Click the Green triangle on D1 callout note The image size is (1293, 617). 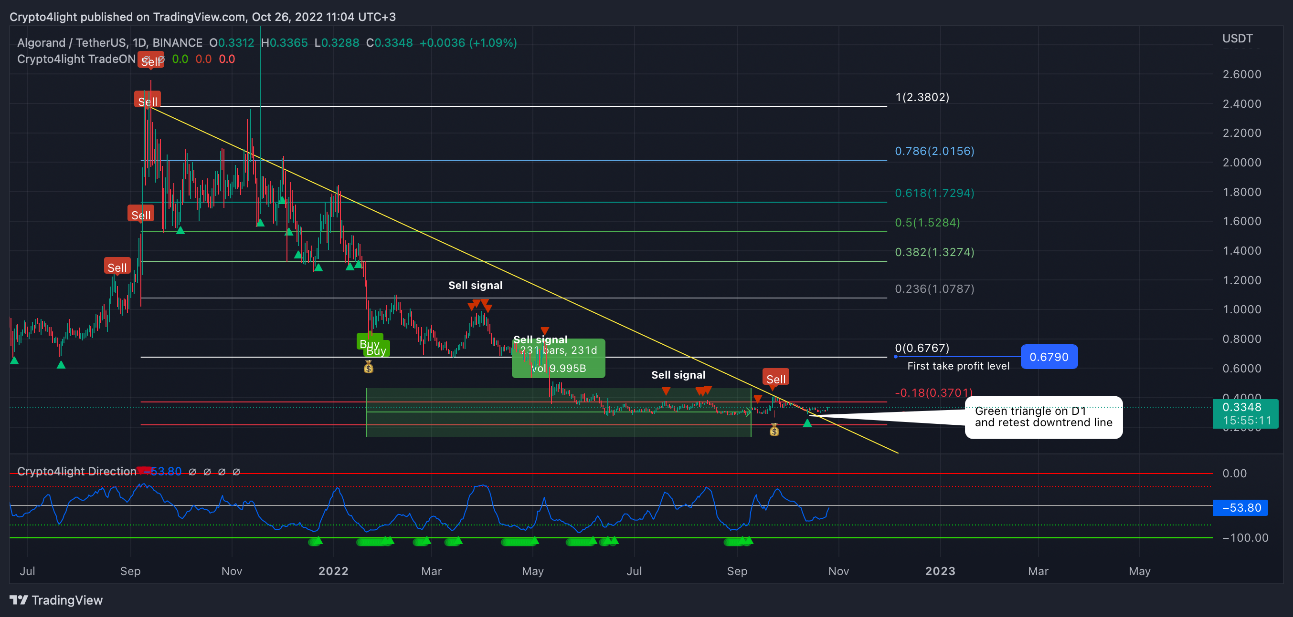click(x=1044, y=417)
